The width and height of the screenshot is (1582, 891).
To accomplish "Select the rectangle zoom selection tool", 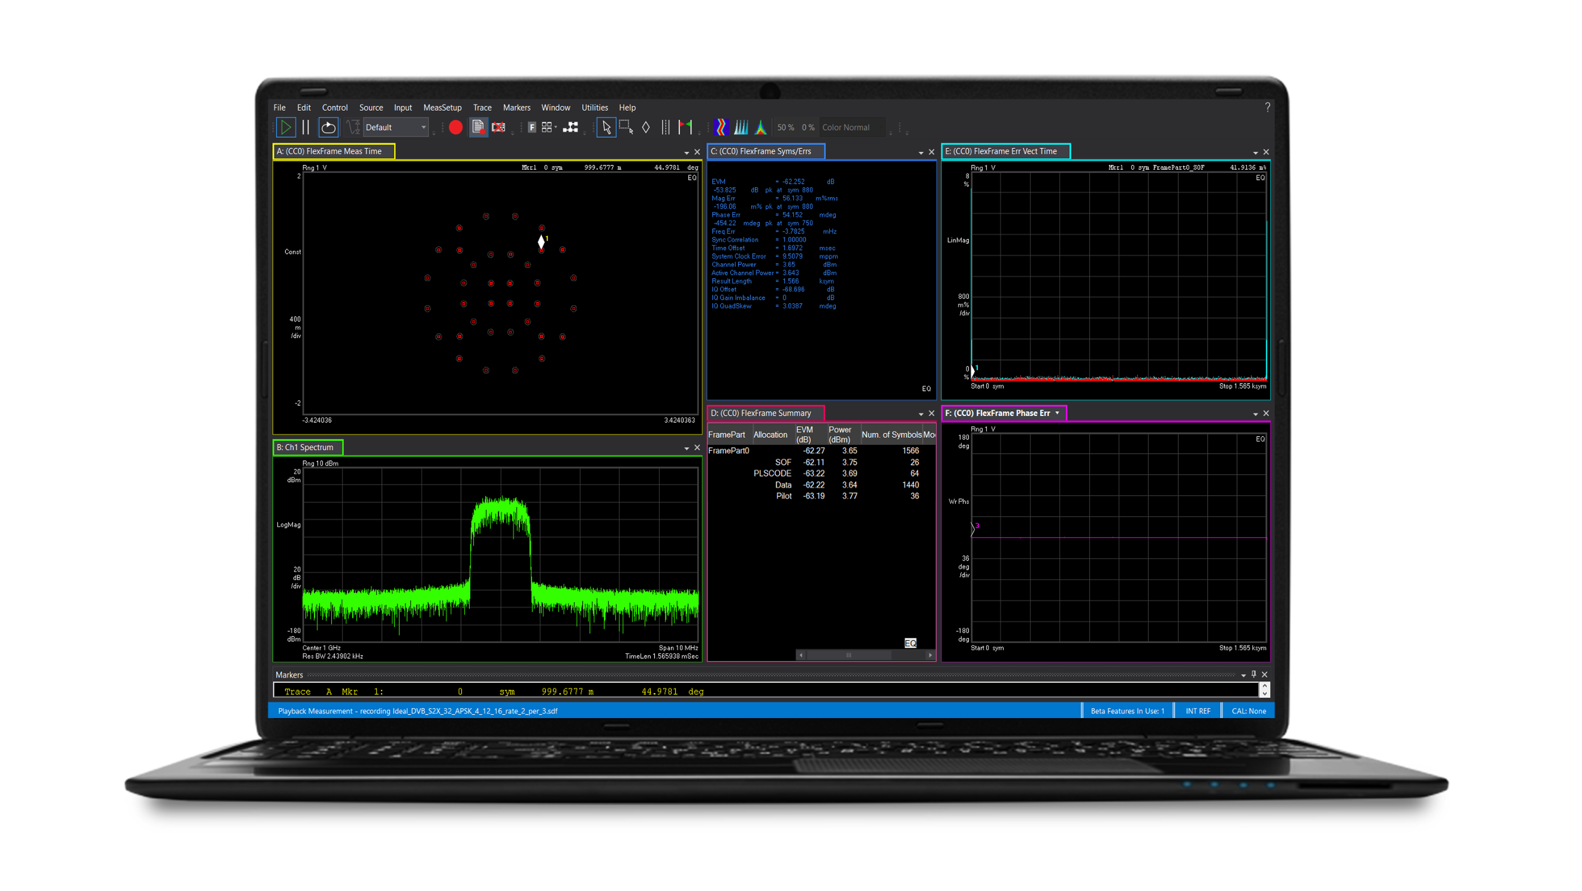I will (625, 127).
